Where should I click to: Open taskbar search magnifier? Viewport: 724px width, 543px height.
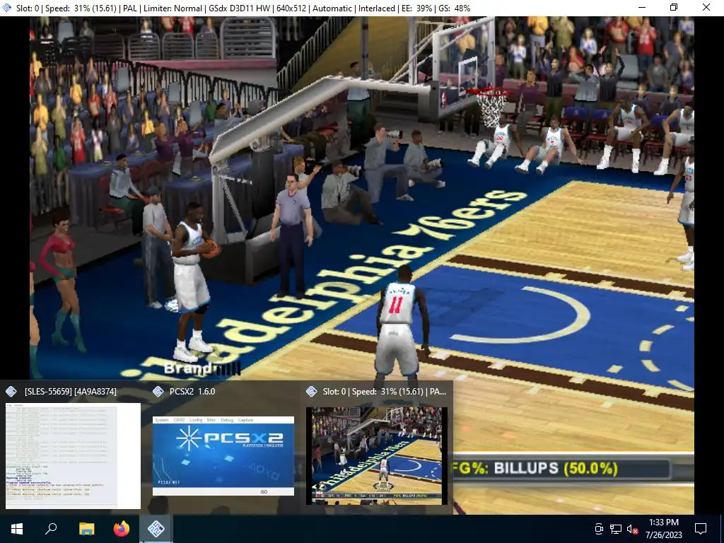(x=51, y=529)
